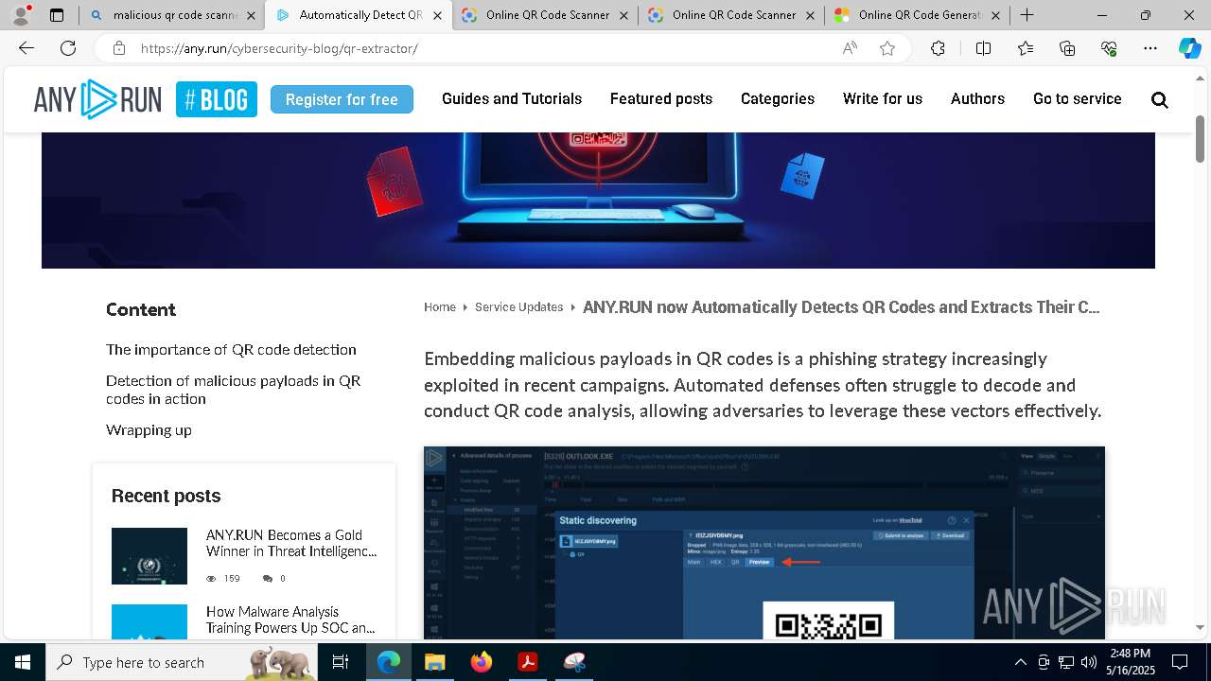Open the blog search magnifier
The width and height of the screenshot is (1211, 681).
1160,99
